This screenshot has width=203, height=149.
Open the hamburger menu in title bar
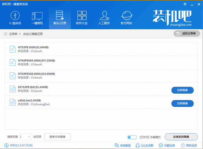tap(185, 4)
